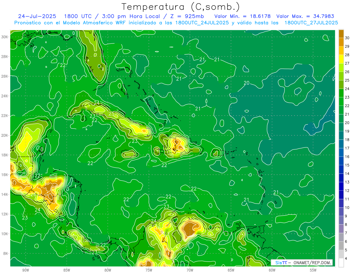Image resolution: width=355 pixels, height=274 pixels.
Task: Click colorbar scale number 9
Action: point(346,216)
